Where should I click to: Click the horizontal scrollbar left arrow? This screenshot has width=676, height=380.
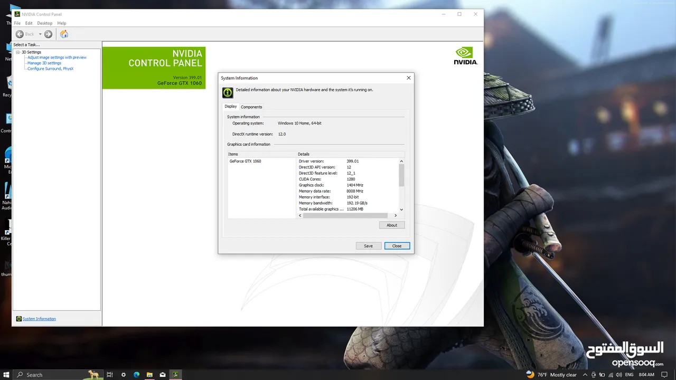click(301, 215)
